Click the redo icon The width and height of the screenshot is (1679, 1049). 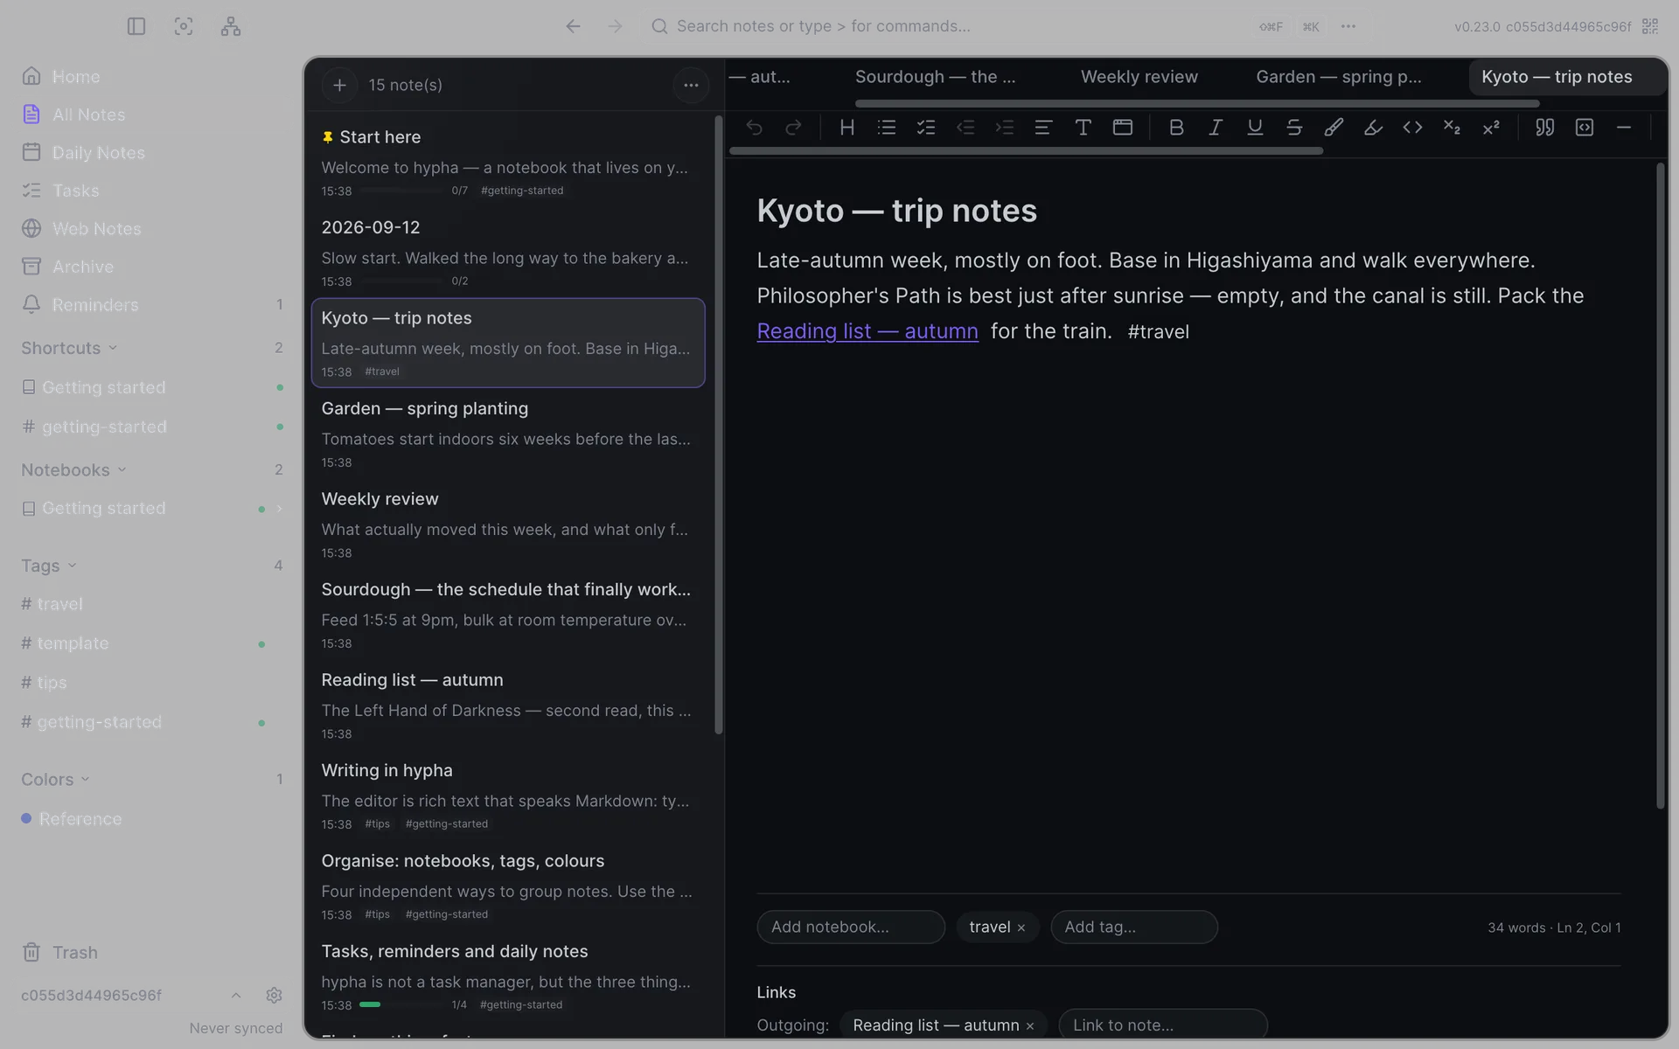point(793,128)
